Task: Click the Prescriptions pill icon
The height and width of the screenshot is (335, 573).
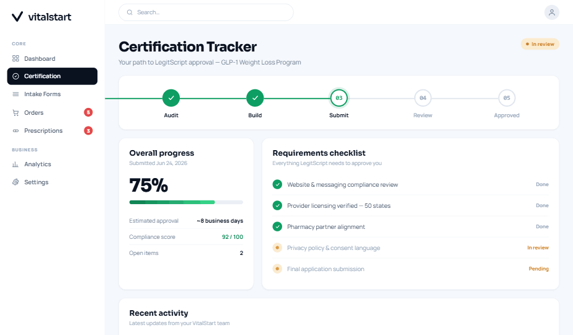Action: pos(16,130)
